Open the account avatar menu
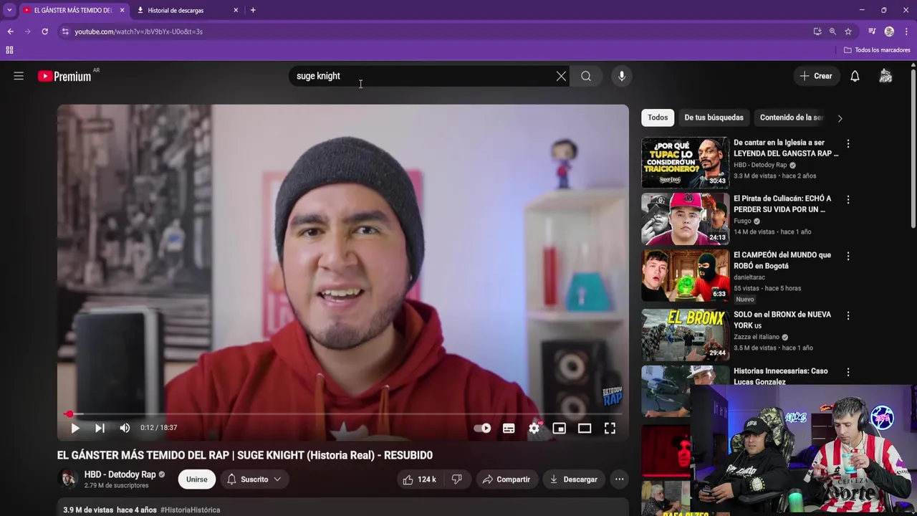 point(885,76)
